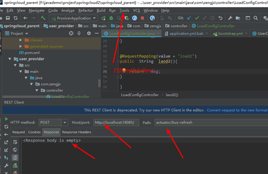Select the Cookies tab in REST Client
Image resolution: width=268 pixels, height=174 pixels.
click(x=34, y=132)
